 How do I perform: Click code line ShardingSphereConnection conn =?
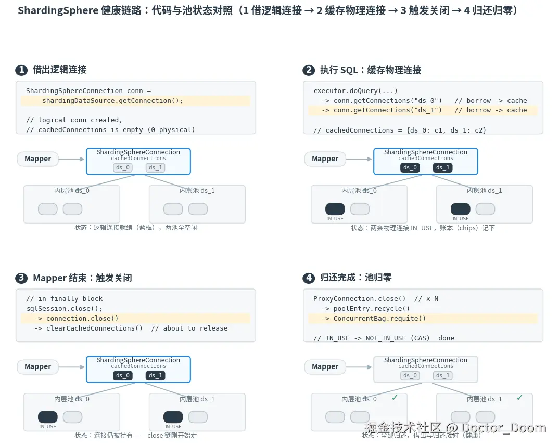(x=88, y=91)
